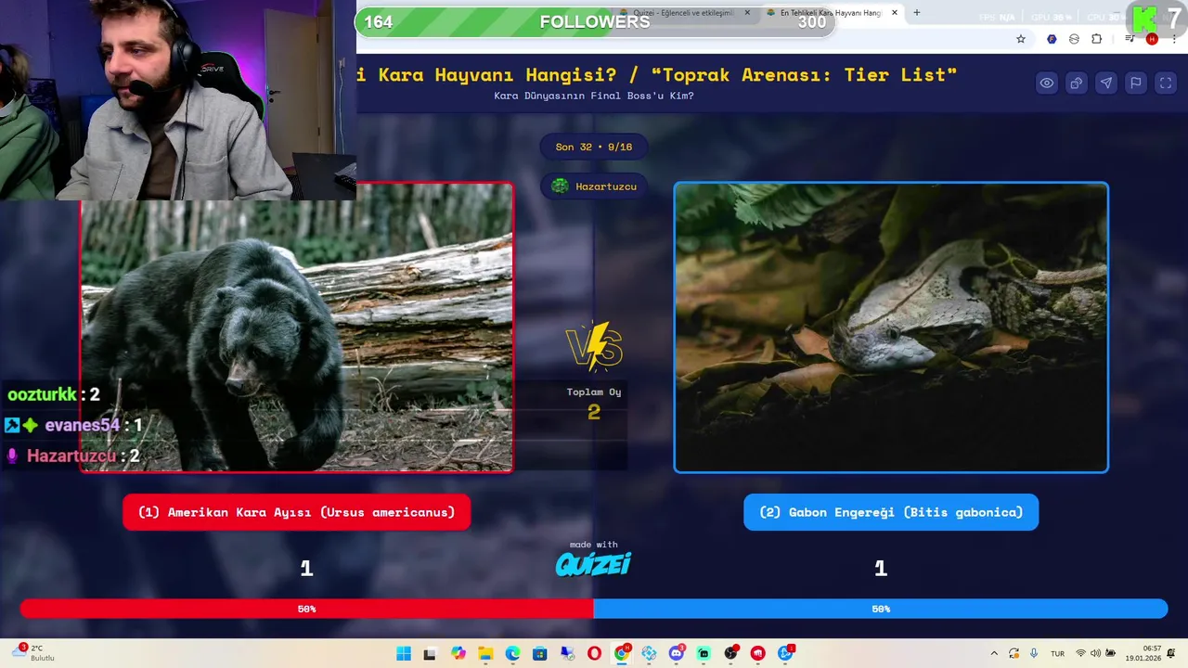Click chat entry 'oozturkk : 2'
Screen dimensions: 1188x668
click(53, 394)
